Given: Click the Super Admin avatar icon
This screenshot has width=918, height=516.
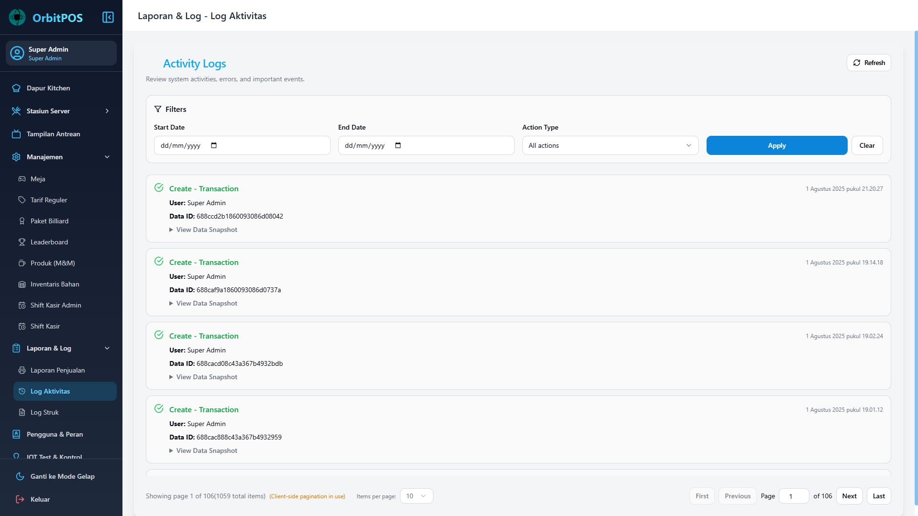Looking at the screenshot, I should coord(17,53).
